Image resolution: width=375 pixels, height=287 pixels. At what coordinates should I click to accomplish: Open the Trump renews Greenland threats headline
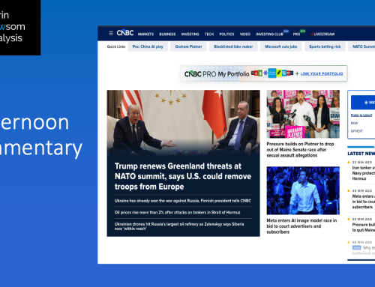[183, 176]
